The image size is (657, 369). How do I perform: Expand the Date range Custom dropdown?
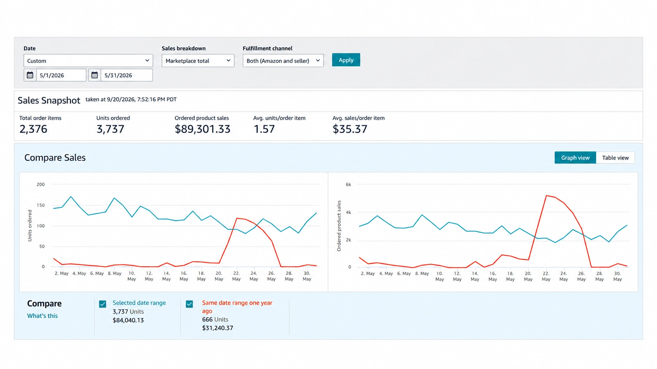click(88, 61)
